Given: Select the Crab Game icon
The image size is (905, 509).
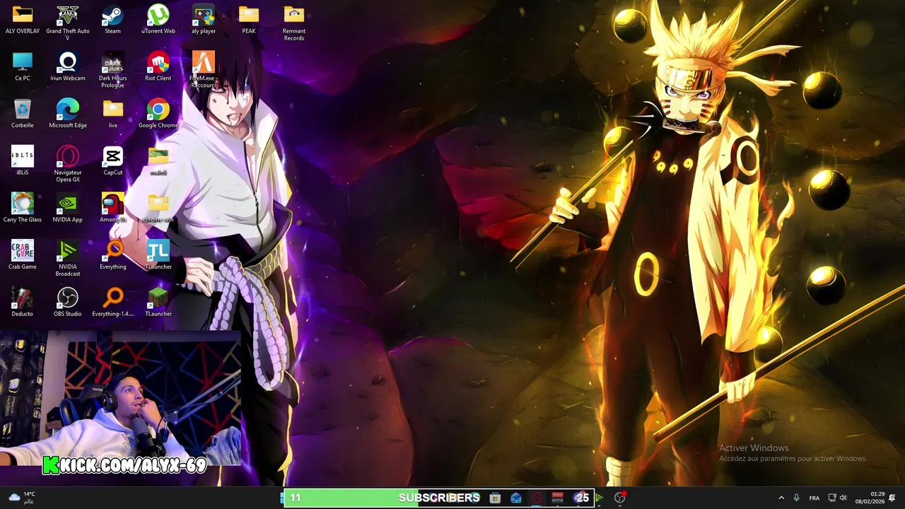Looking at the screenshot, I should pos(23,255).
